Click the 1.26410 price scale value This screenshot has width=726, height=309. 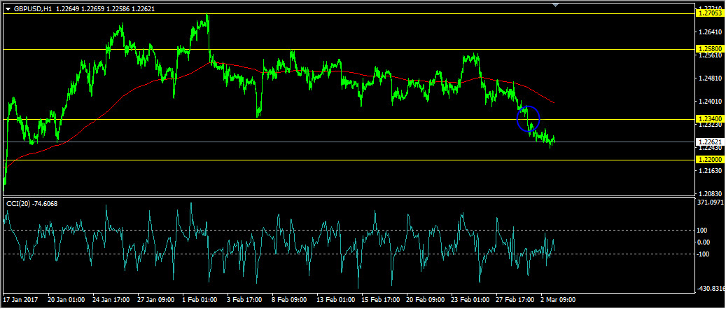pos(711,32)
